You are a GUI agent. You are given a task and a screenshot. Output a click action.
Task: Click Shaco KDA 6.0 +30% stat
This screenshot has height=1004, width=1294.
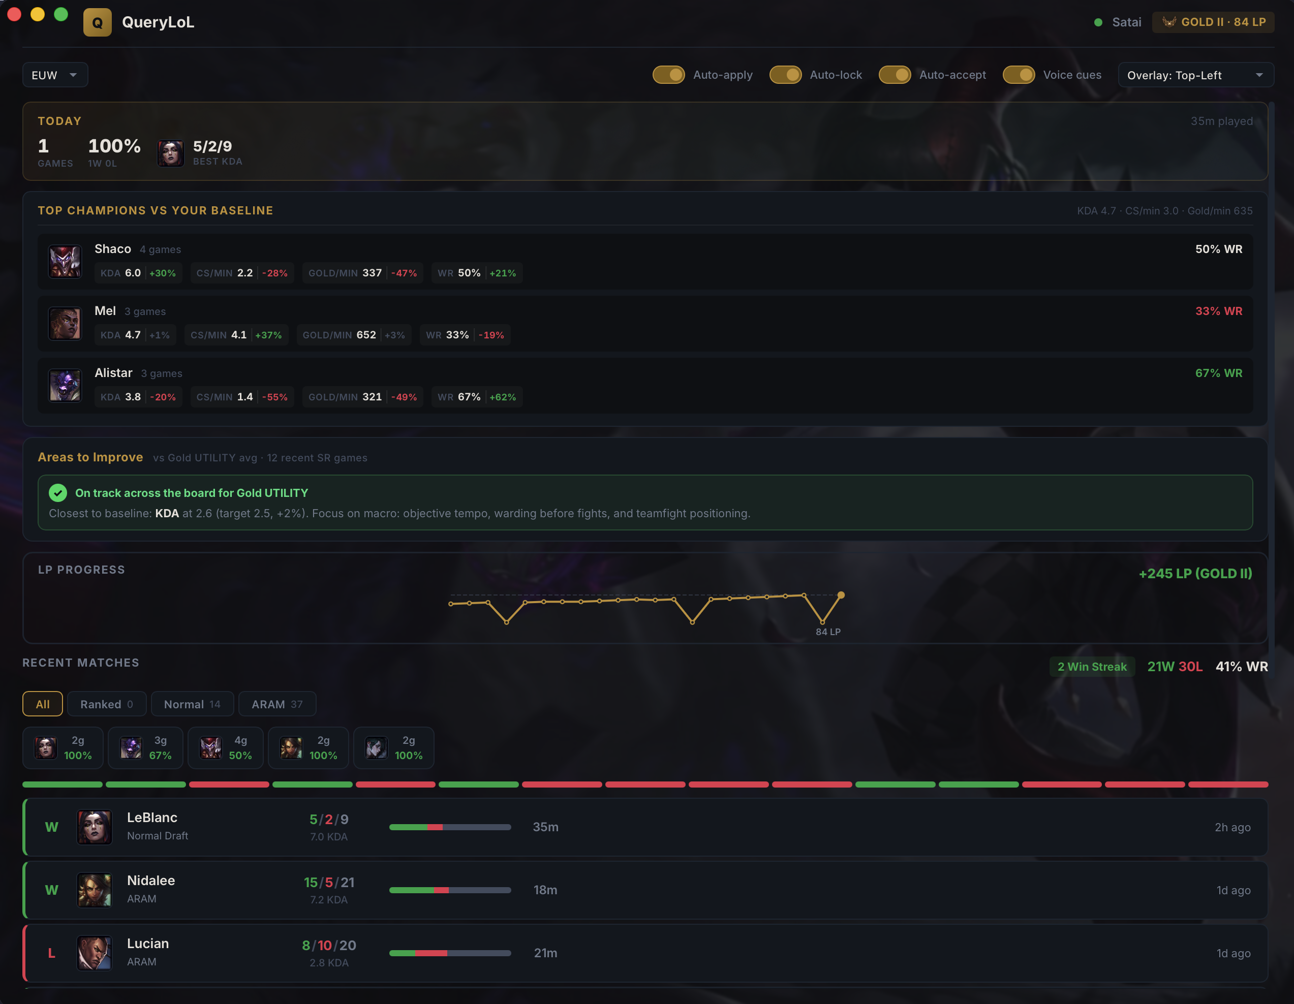coord(138,273)
